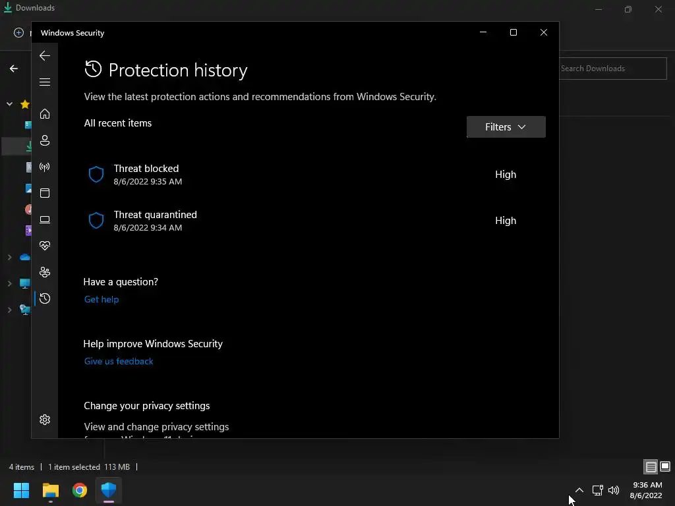Click the Protection history heading icon
Screen dimensions: 675x506
(93, 69)
